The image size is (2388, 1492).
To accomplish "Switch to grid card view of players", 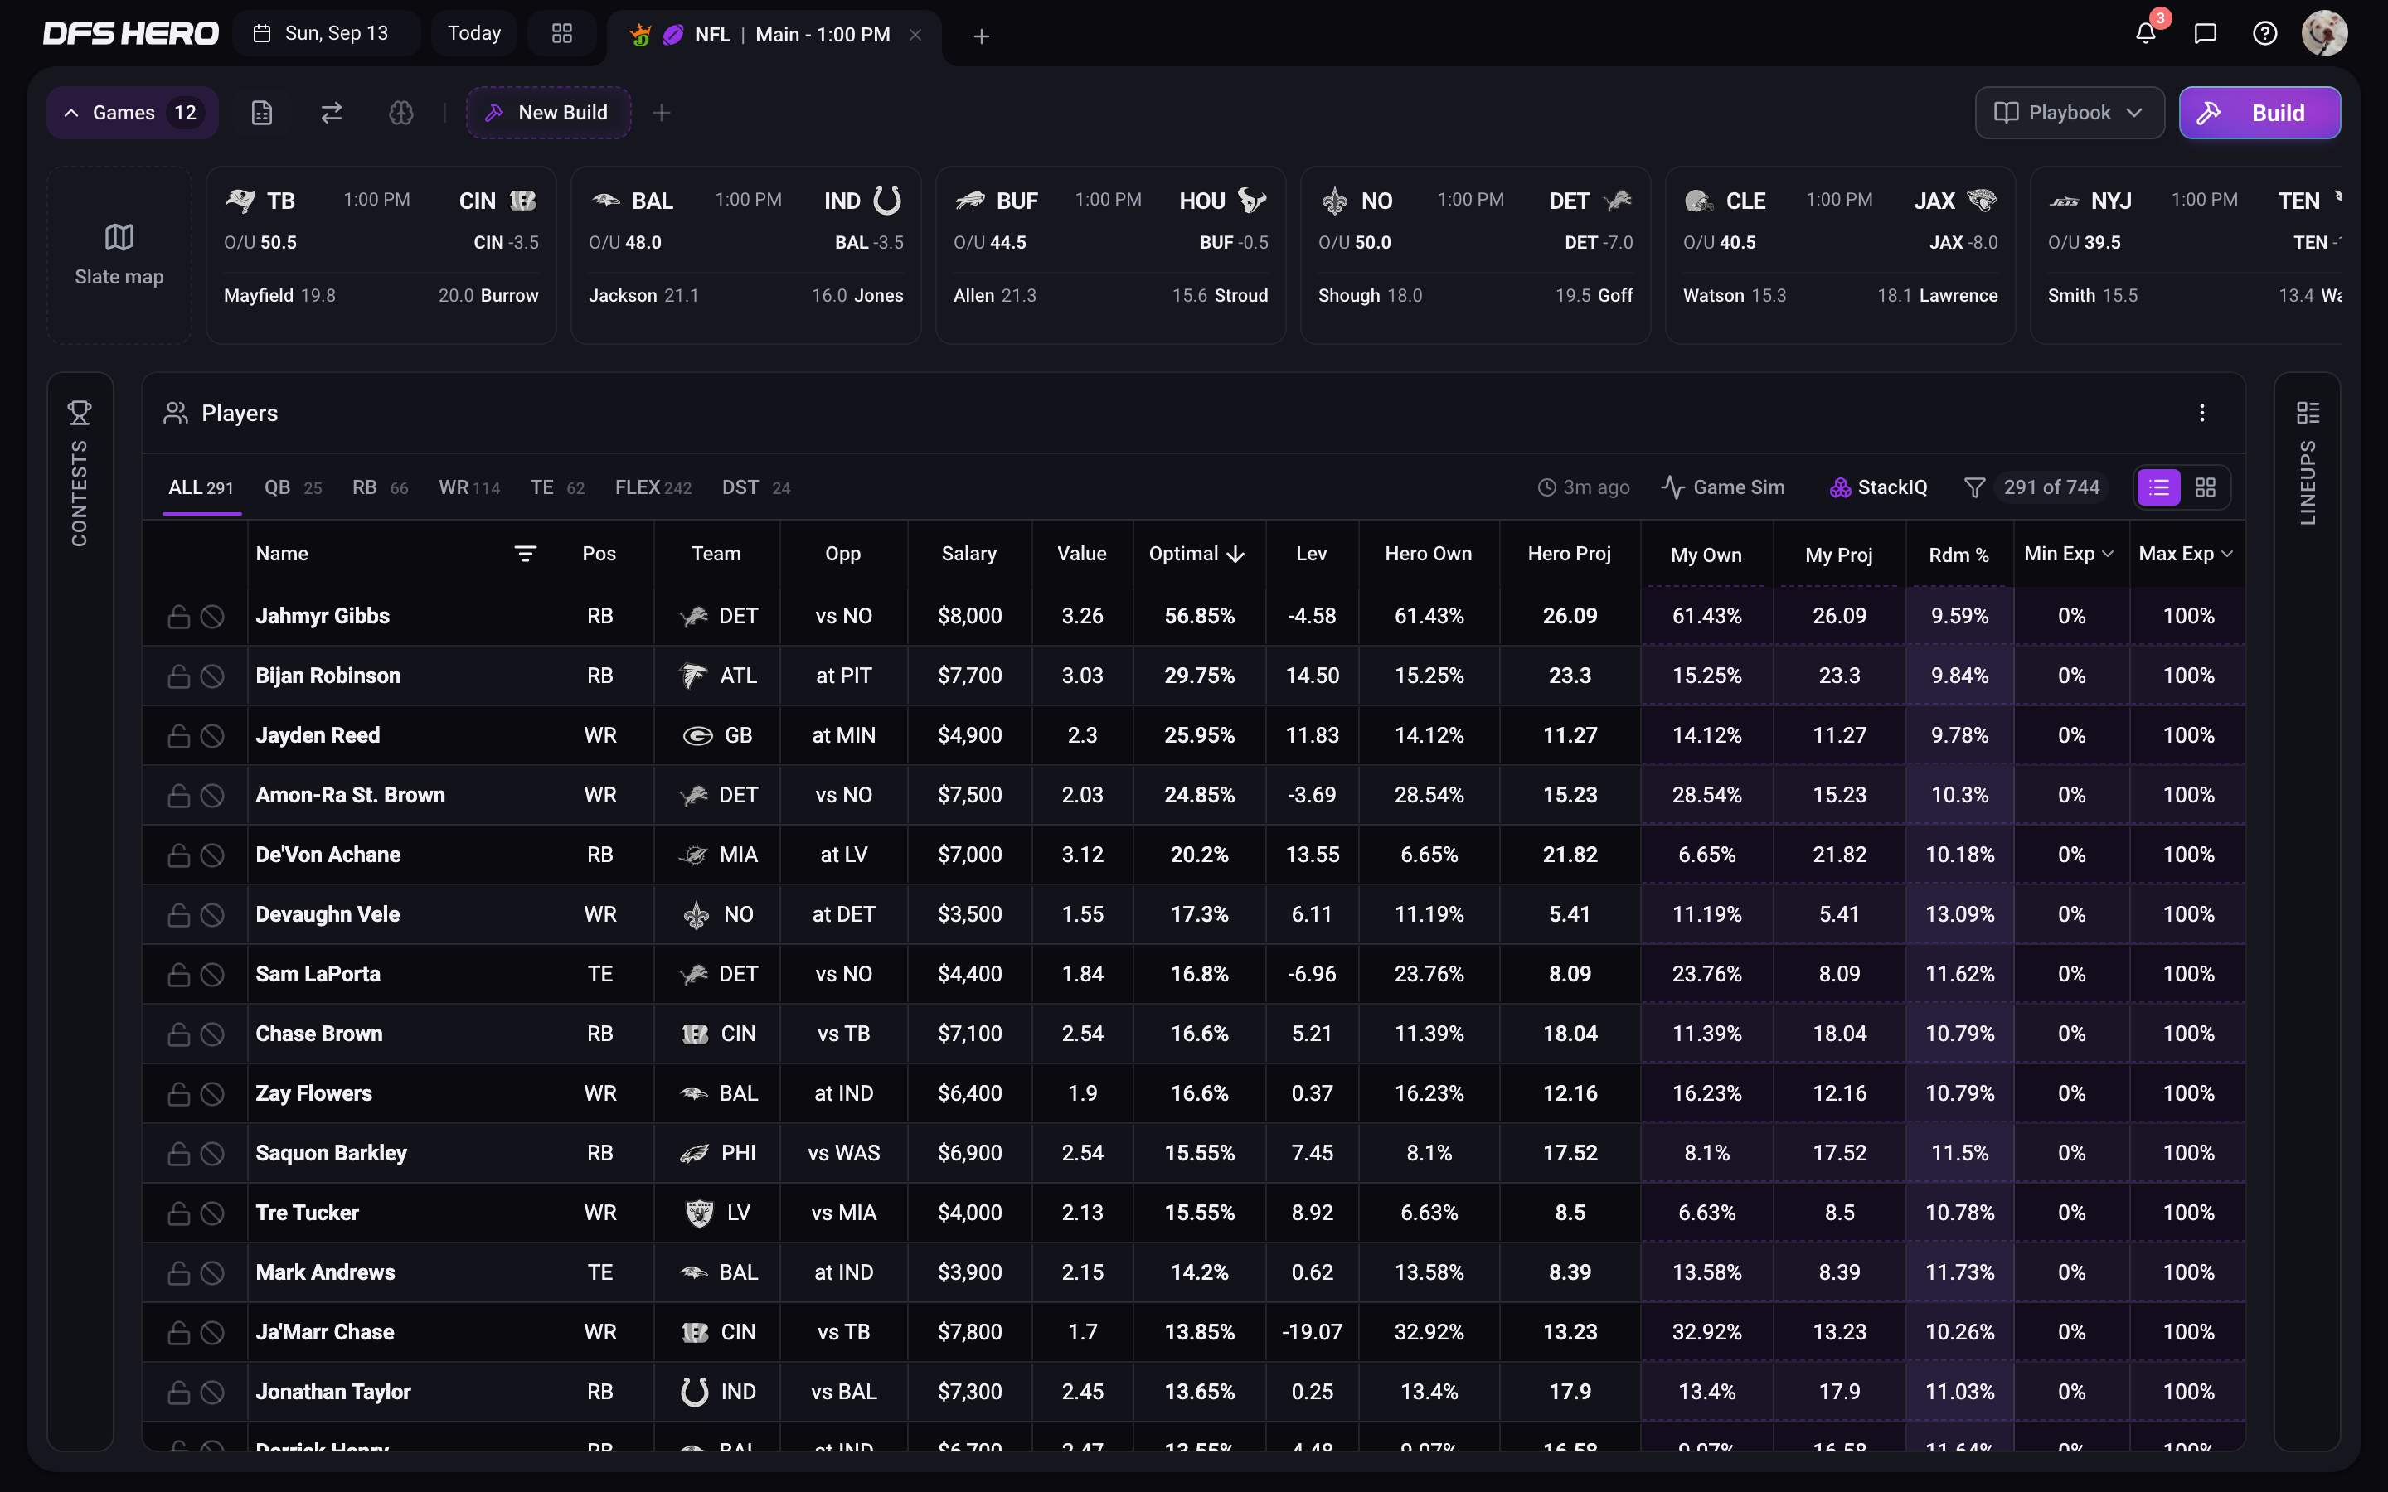I will click(x=2205, y=487).
